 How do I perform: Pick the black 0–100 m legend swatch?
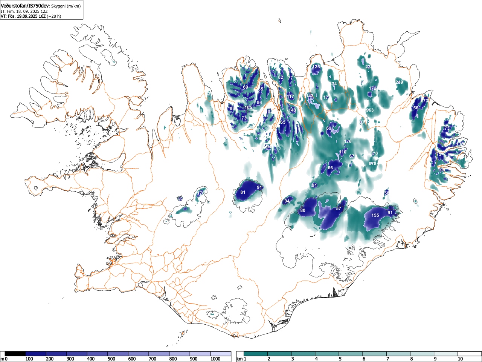[x=15, y=354]
